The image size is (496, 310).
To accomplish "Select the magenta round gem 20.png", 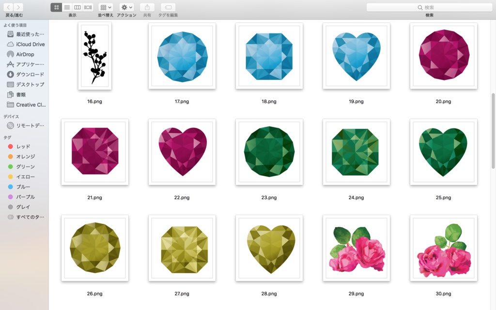I will 444,56.
